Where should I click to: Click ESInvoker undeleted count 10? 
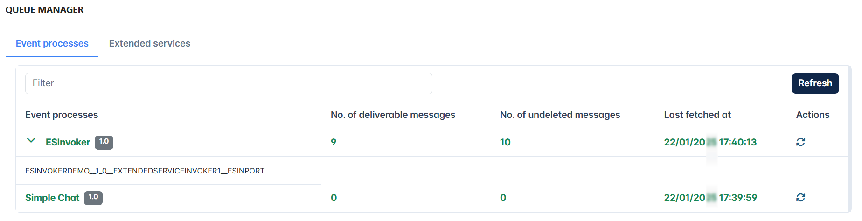(505, 142)
